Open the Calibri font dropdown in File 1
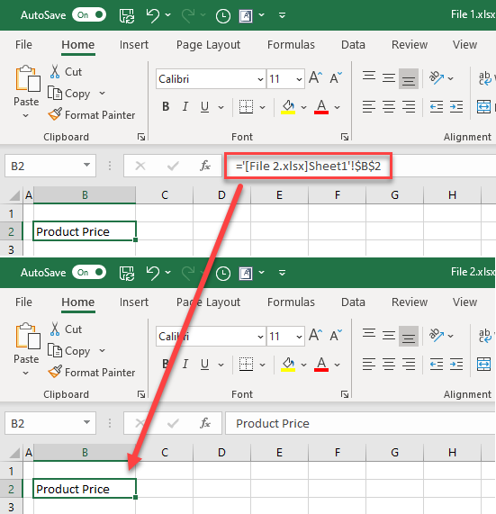The image size is (496, 514). (260, 79)
